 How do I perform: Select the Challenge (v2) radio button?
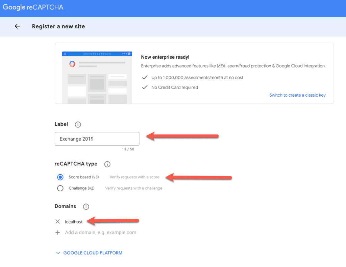click(60, 188)
